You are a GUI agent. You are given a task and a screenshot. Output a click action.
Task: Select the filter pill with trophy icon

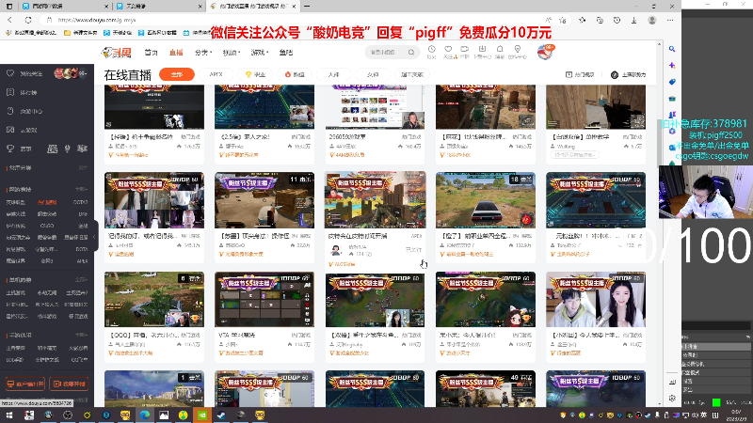point(255,74)
